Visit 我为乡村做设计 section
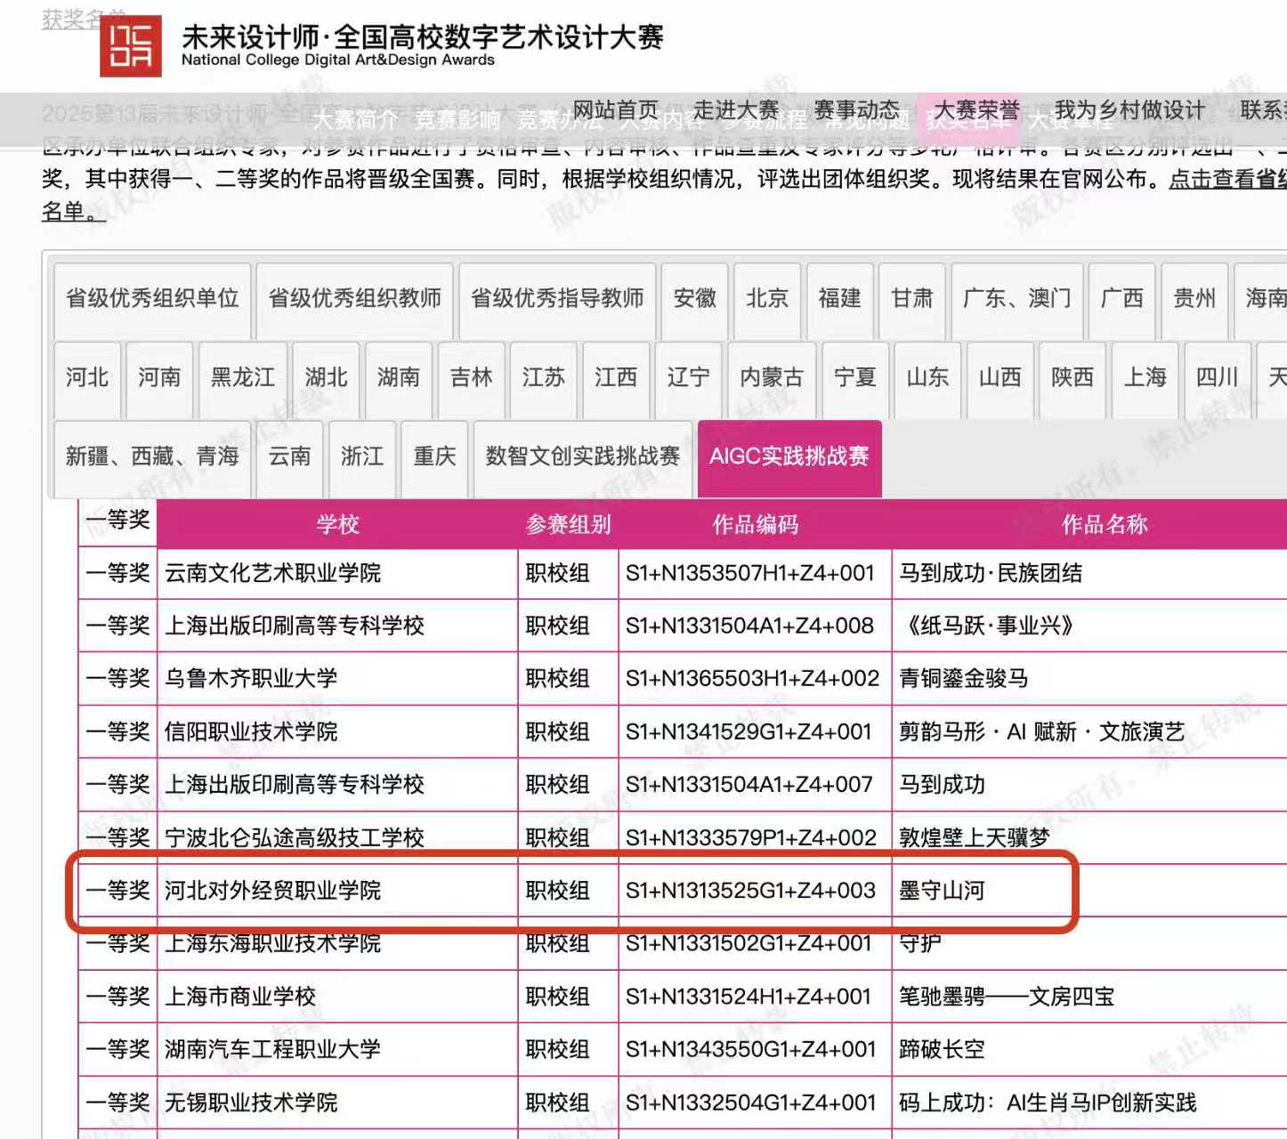Viewport: 1287px width, 1139px height. 1128,109
